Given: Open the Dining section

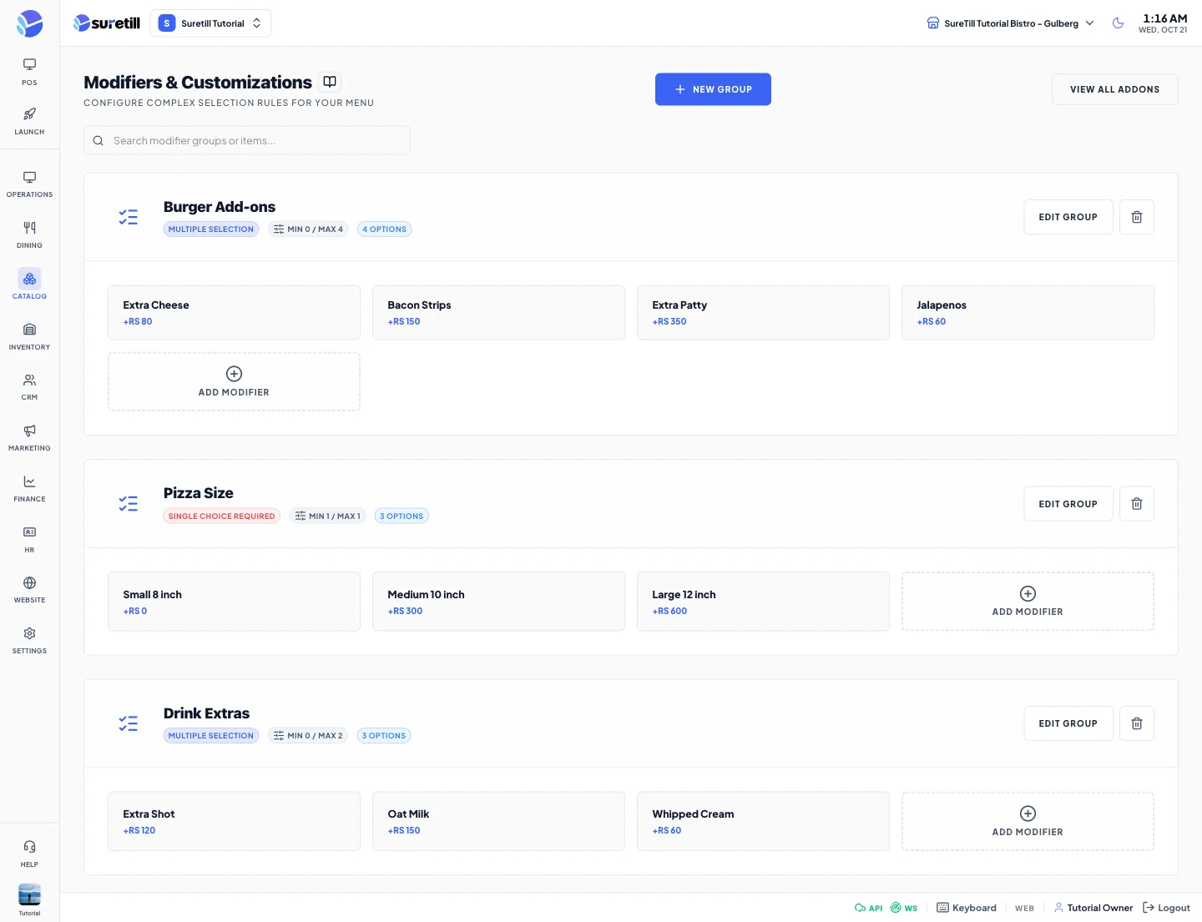Looking at the screenshot, I should tap(29, 234).
